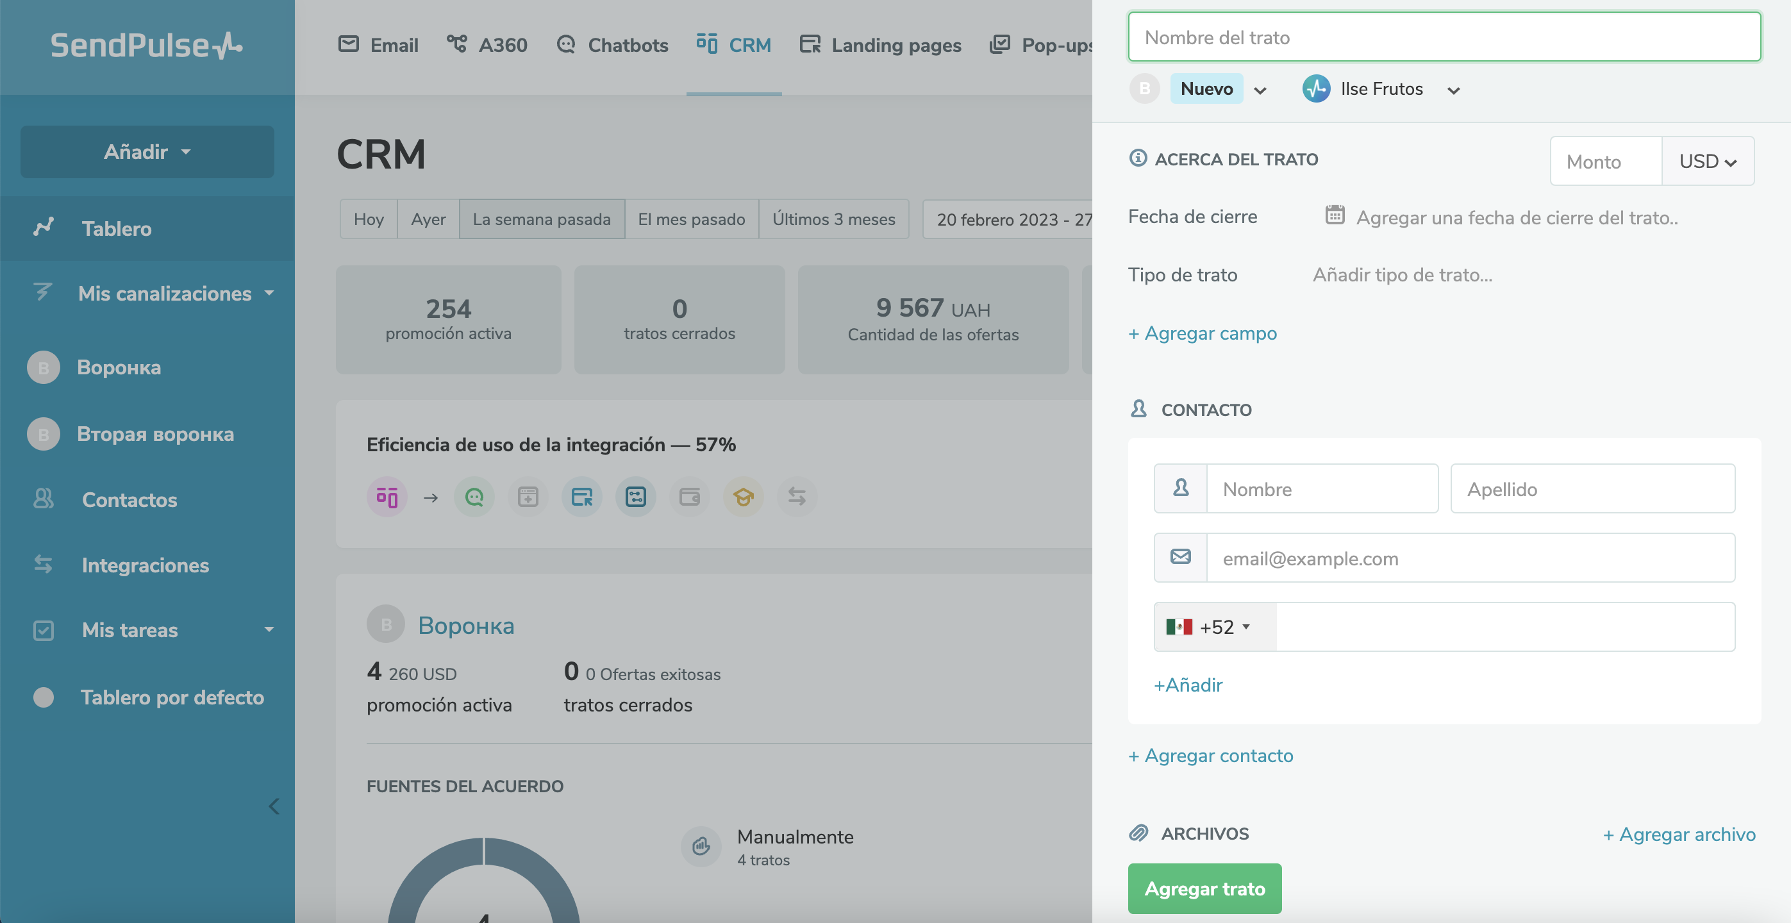Click the Nombre del trato field
The image size is (1791, 923).
point(1444,38)
